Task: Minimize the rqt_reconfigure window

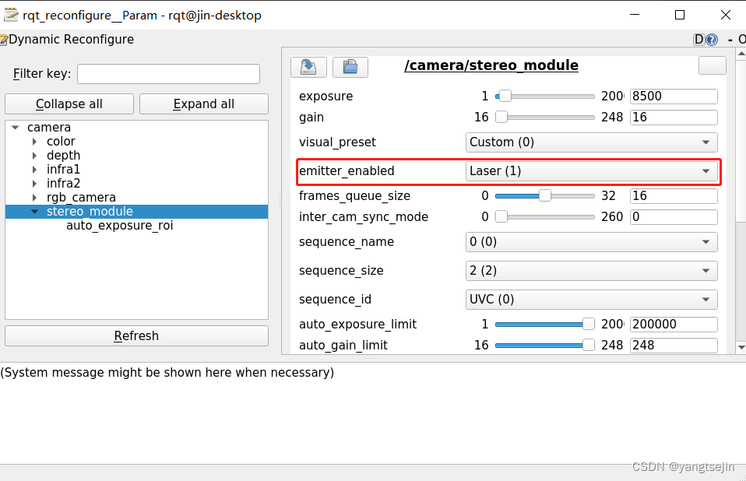Action: pos(635,16)
